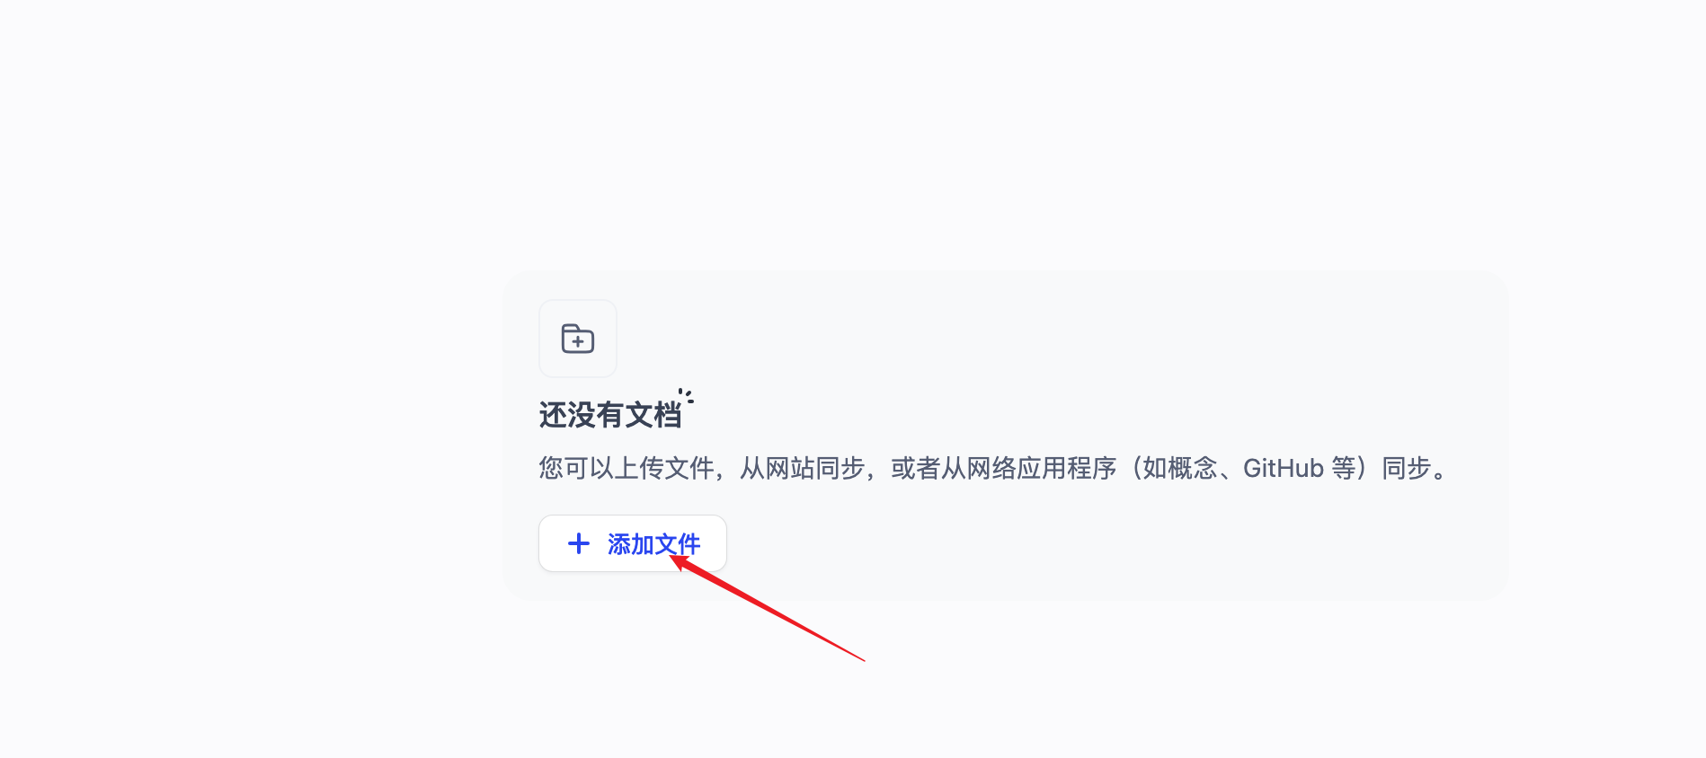Image resolution: width=1706 pixels, height=758 pixels.
Task: Click the blue plus icon in 添加文件
Action: click(579, 543)
